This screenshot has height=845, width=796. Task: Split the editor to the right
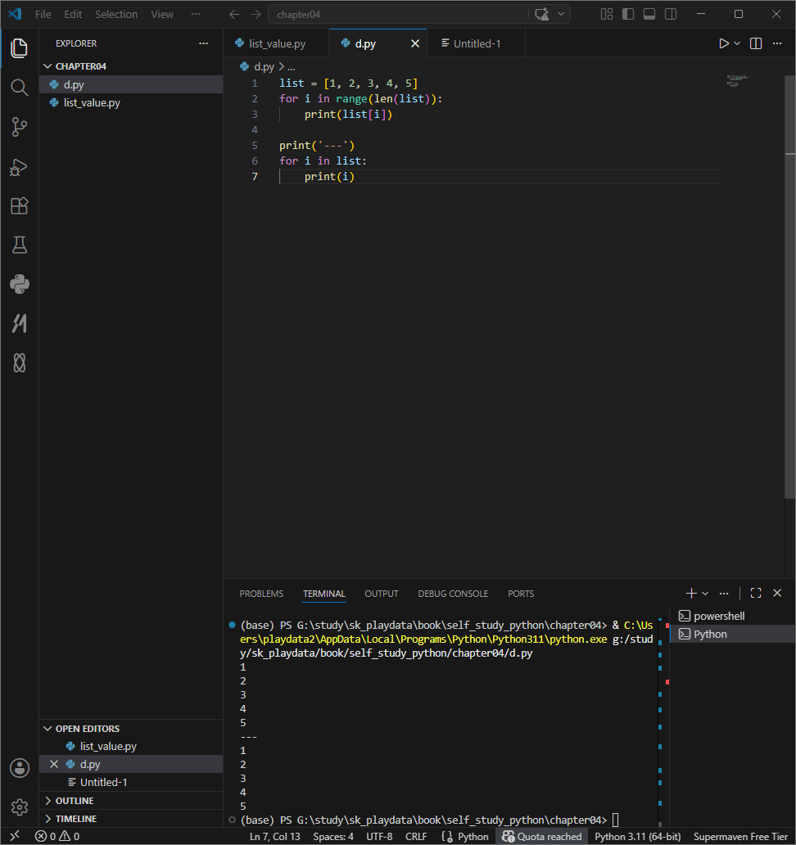click(x=756, y=43)
